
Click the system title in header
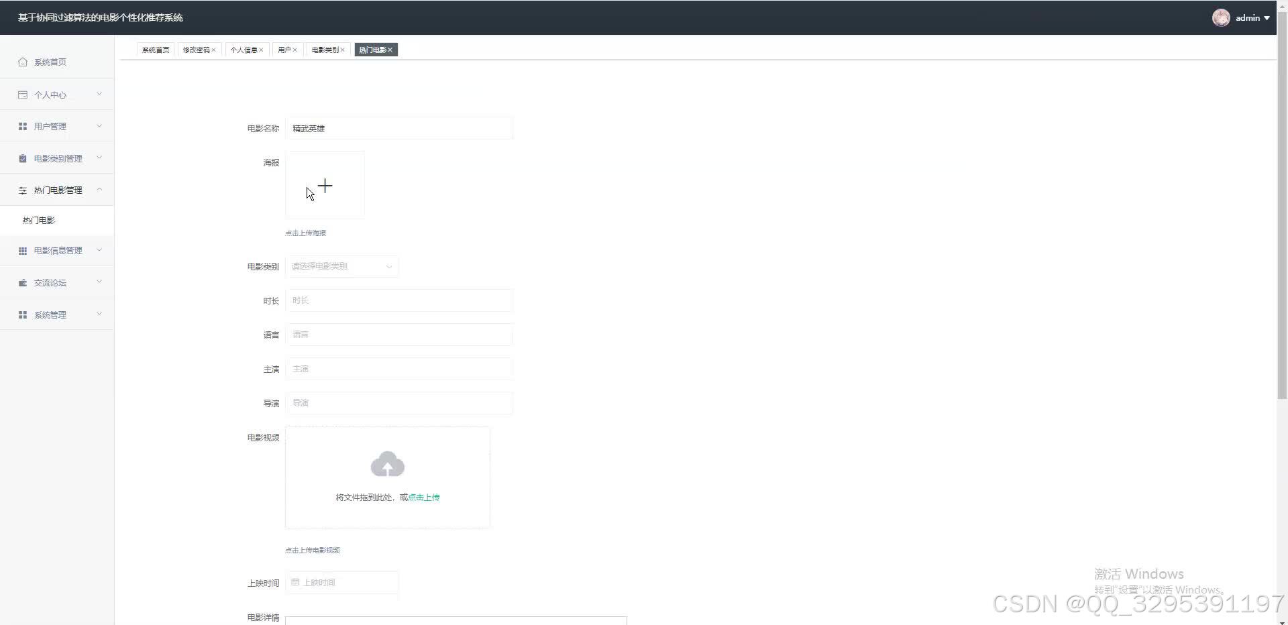pos(101,17)
